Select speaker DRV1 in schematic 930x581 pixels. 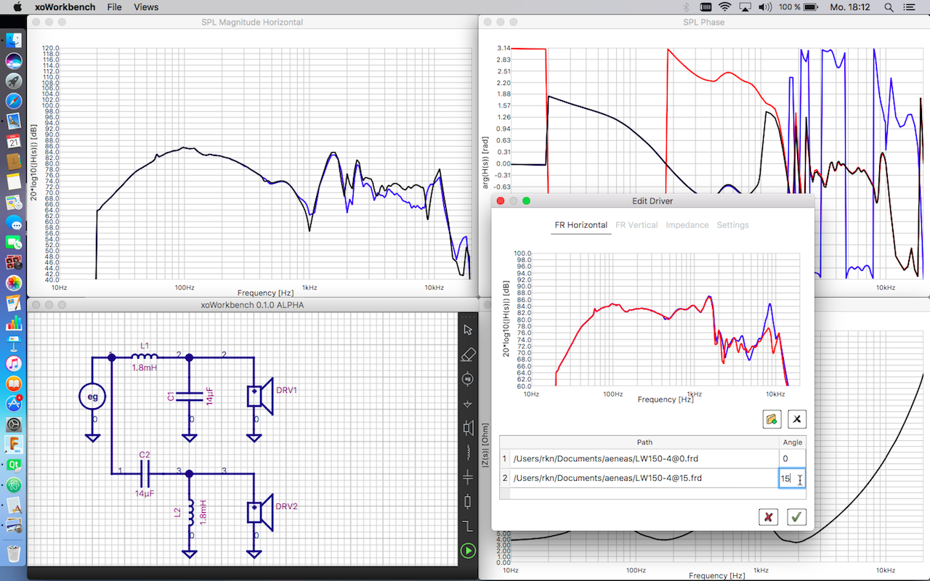260,397
